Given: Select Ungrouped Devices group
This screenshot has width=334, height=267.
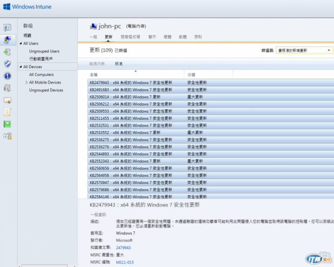Looking at the screenshot, I should tap(46, 90).
